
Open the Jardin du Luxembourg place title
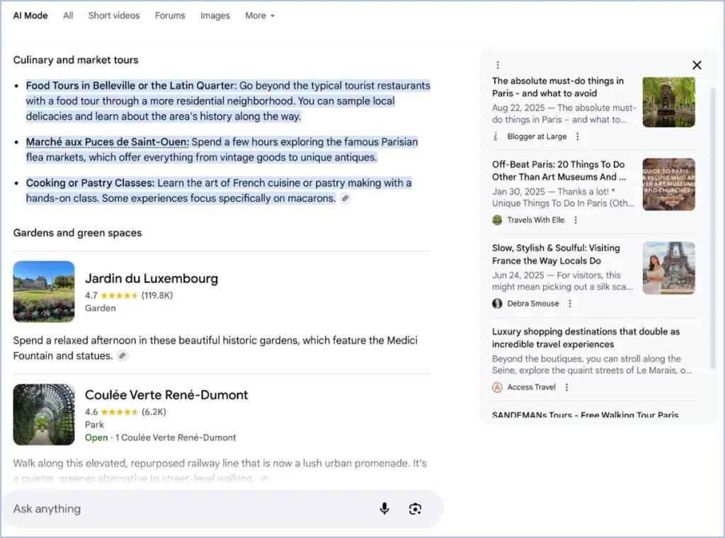point(152,279)
